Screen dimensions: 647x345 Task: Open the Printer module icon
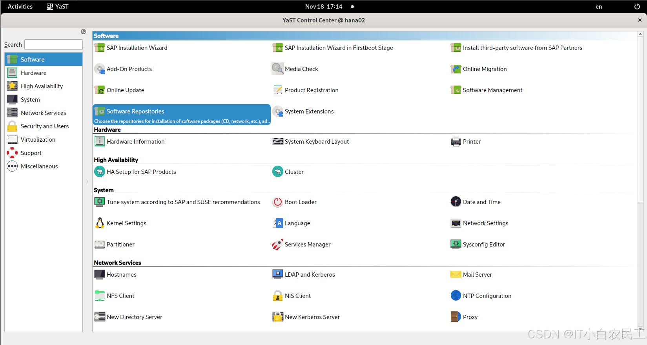tap(456, 142)
